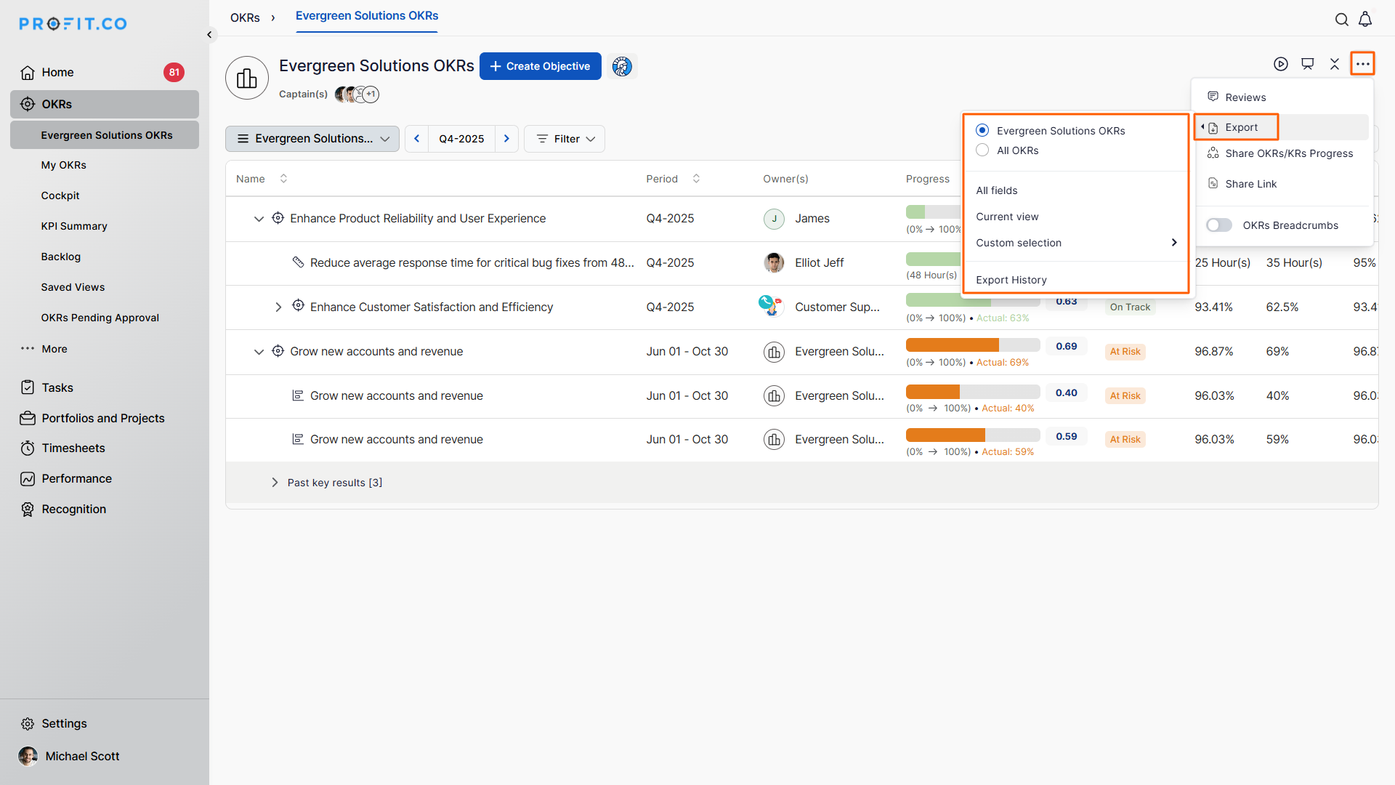Expand Enhance Customer Satisfaction and Efficiency objective

278,307
